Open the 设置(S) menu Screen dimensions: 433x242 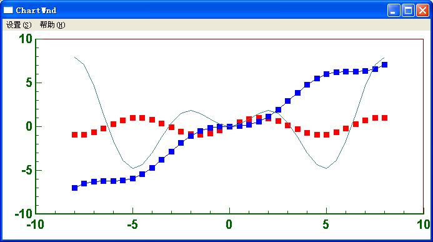(19, 25)
